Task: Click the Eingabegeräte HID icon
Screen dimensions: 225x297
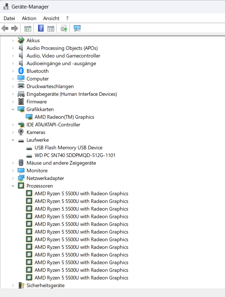Action: pos(21,94)
